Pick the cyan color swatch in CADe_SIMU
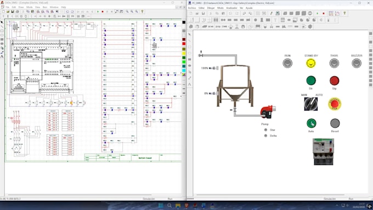 coord(184,70)
